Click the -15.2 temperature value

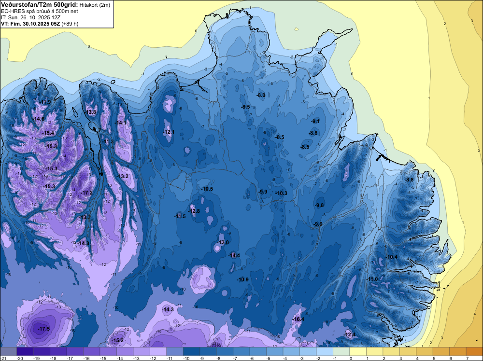click(118, 340)
